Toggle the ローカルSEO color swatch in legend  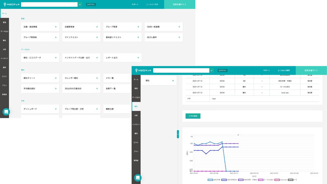[261, 180]
